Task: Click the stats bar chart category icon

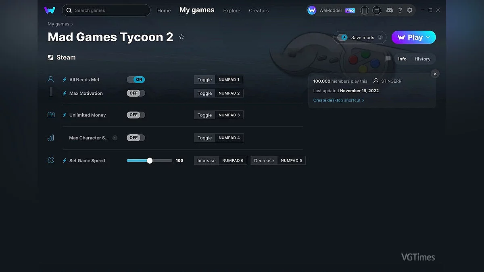Action: click(x=50, y=138)
